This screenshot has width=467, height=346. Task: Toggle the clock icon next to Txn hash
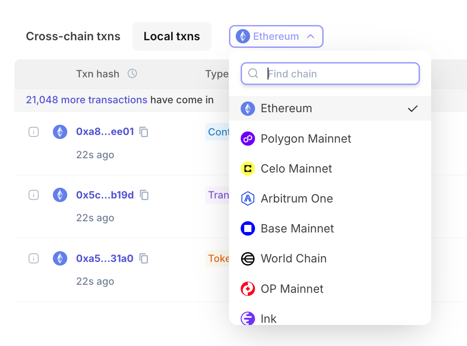click(x=132, y=74)
